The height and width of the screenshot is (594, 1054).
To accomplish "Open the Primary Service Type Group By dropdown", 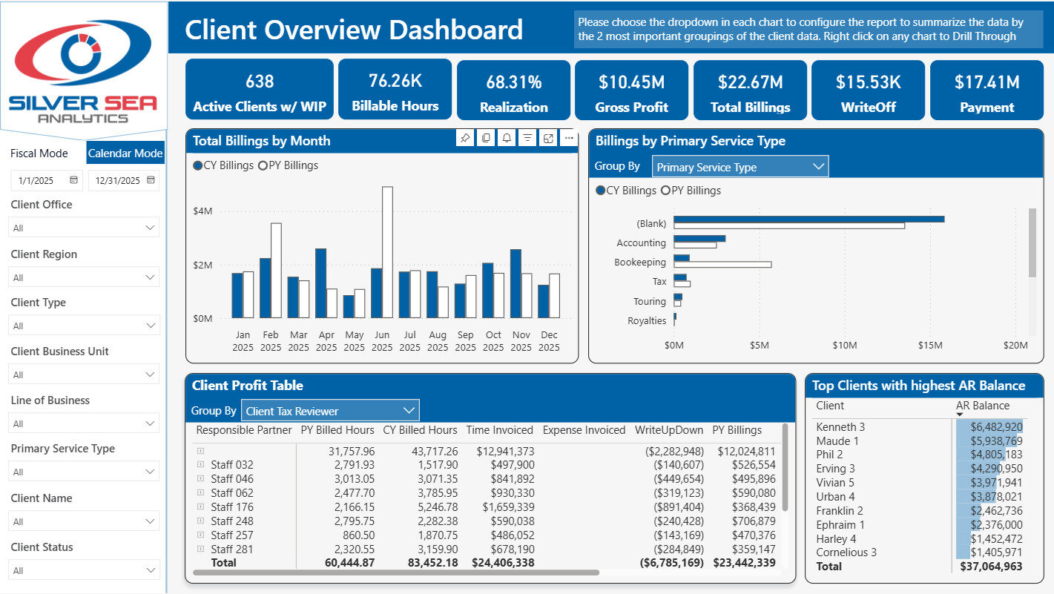I will pyautogui.click(x=740, y=167).
